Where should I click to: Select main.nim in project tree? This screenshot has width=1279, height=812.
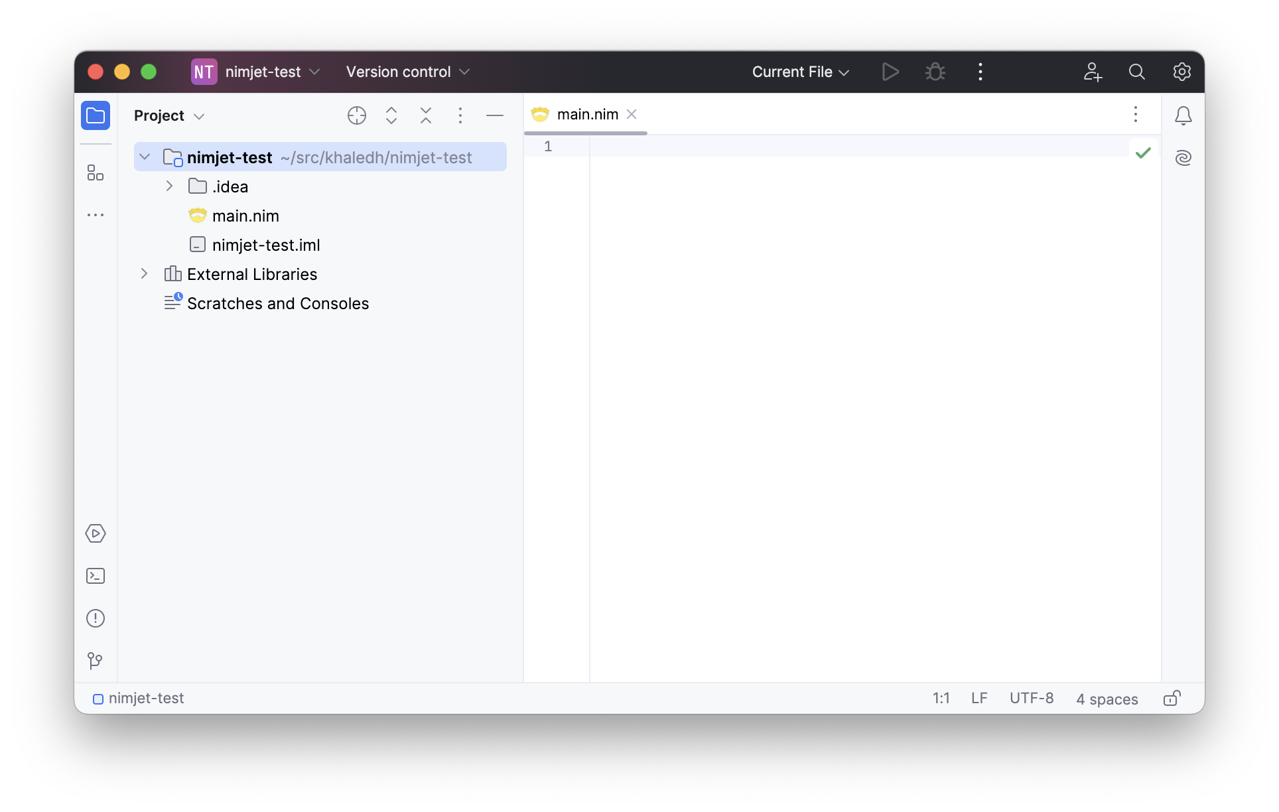pos(246,216)
